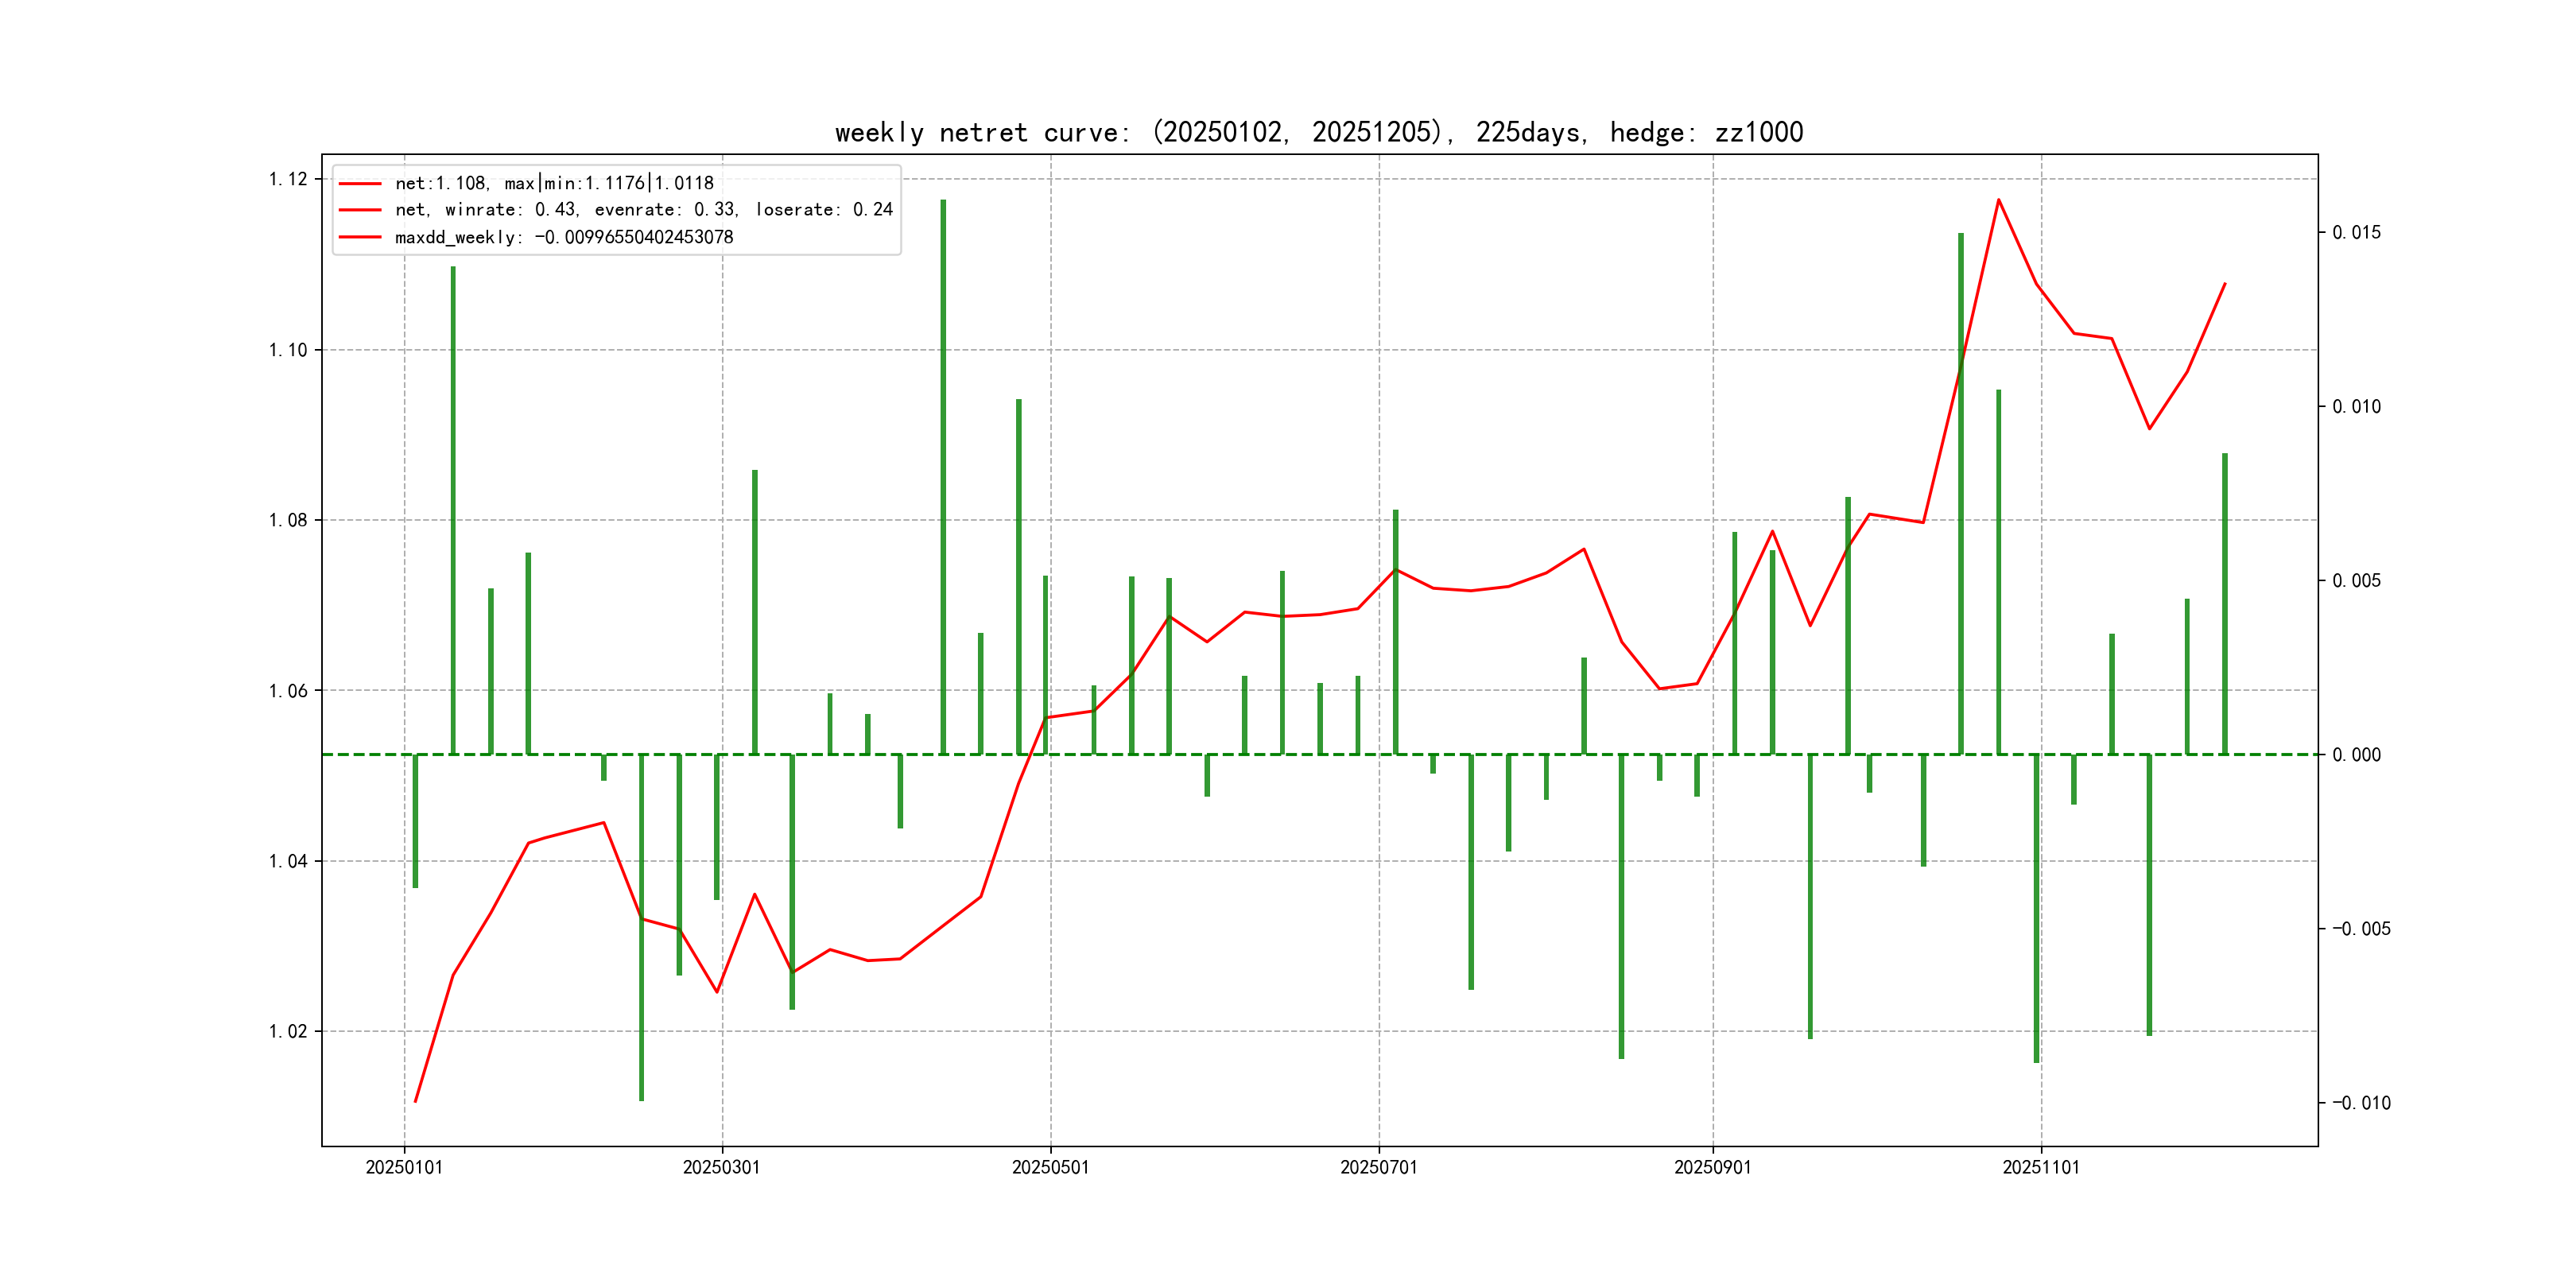Click the 20250101 x-axis tick label
Viewport: 2576px width, 1288px height.
pos(404,1167)
